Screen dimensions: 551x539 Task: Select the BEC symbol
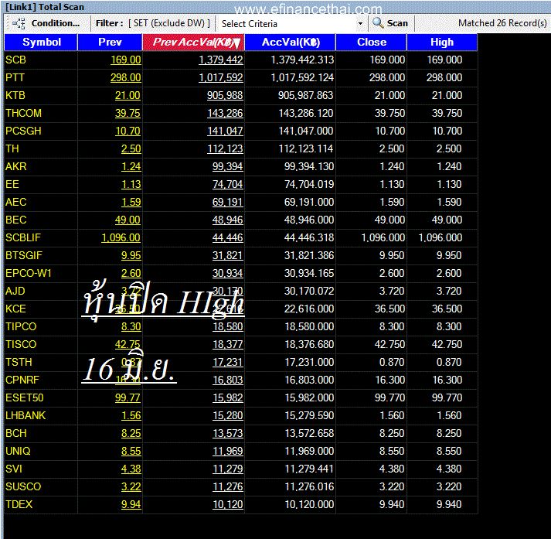pos(15,220)
